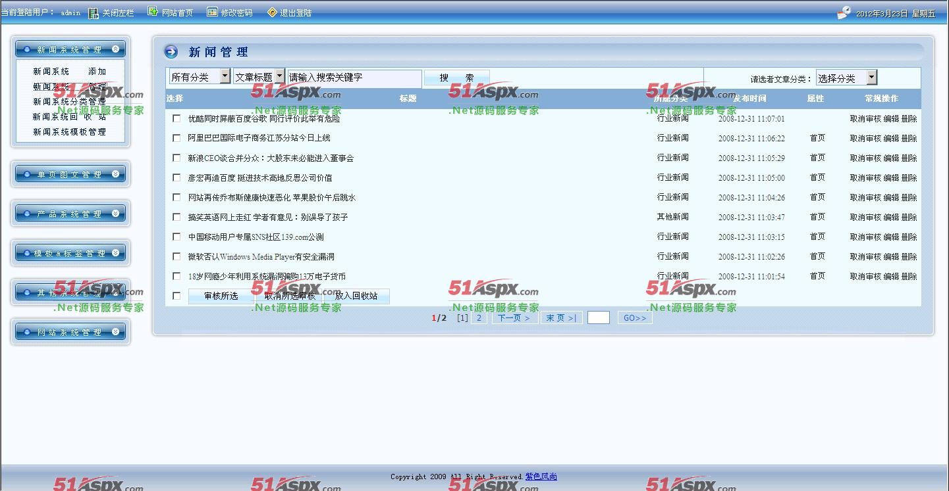Click the blue arrow icon beside 新闻管理
The image size is (949, 491).
[x=171, y=52]
